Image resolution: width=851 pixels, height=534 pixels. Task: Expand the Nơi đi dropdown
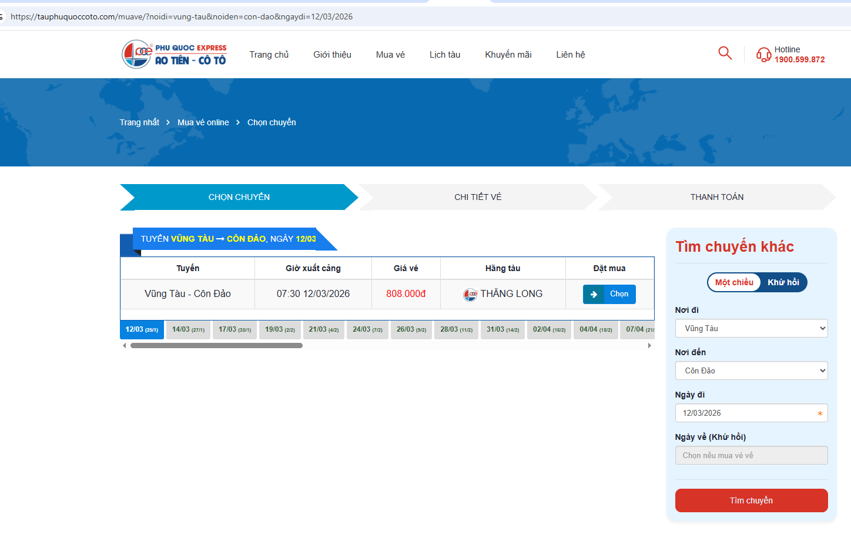tap(751, 329)
